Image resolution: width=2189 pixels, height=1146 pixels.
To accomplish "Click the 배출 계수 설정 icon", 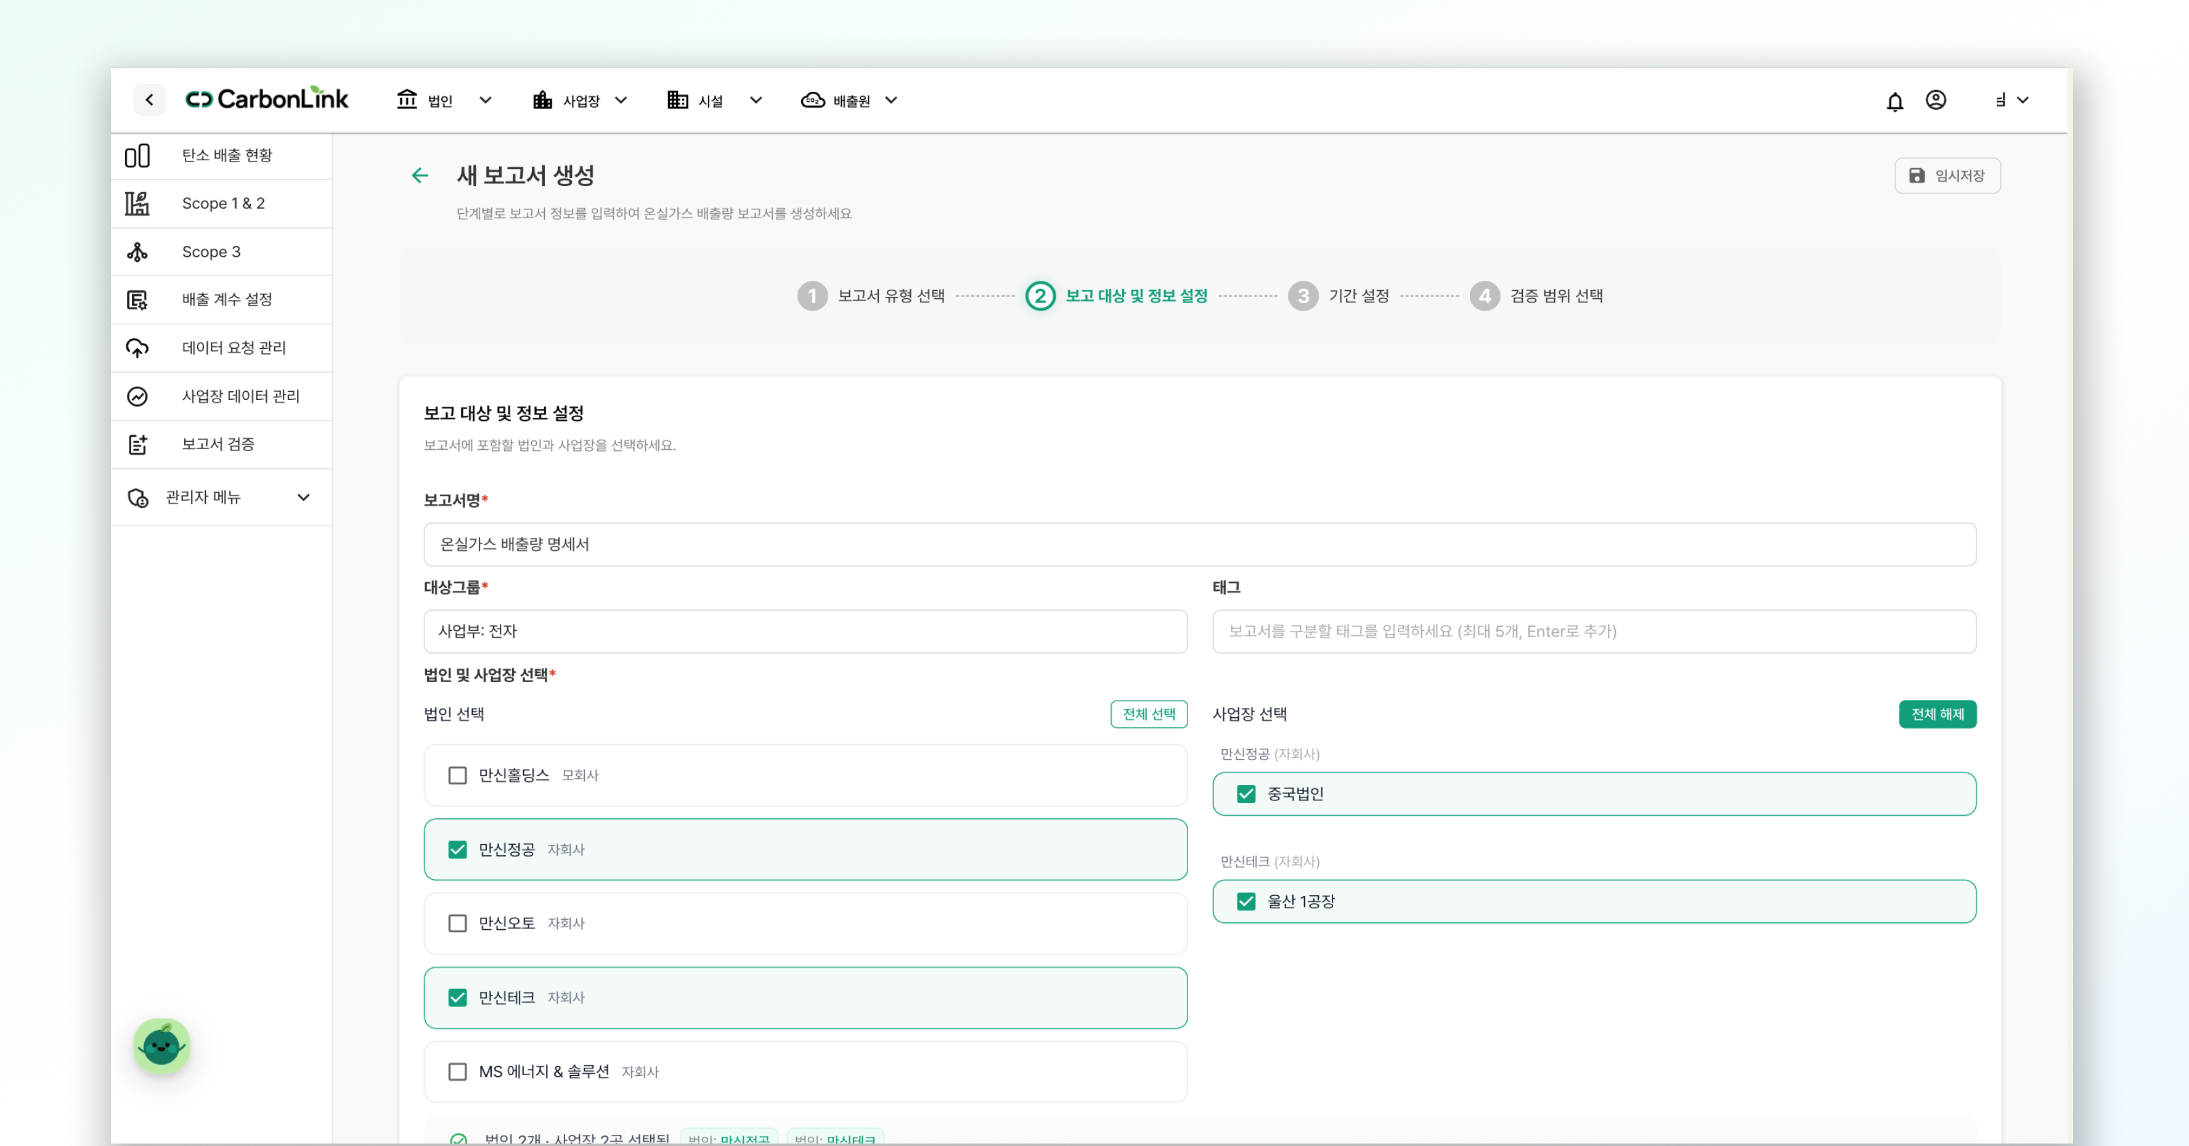I will 137,300.
